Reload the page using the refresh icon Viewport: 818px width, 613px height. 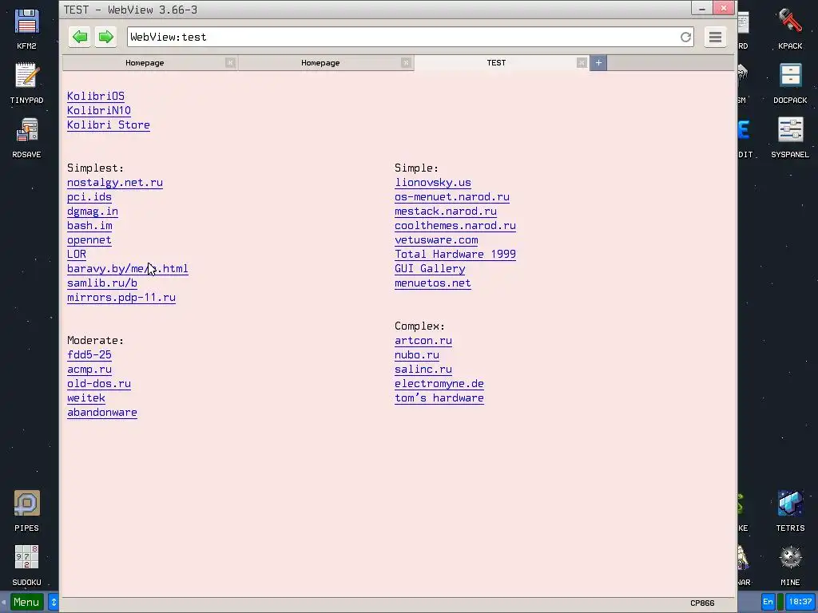(x=685, y=37)
